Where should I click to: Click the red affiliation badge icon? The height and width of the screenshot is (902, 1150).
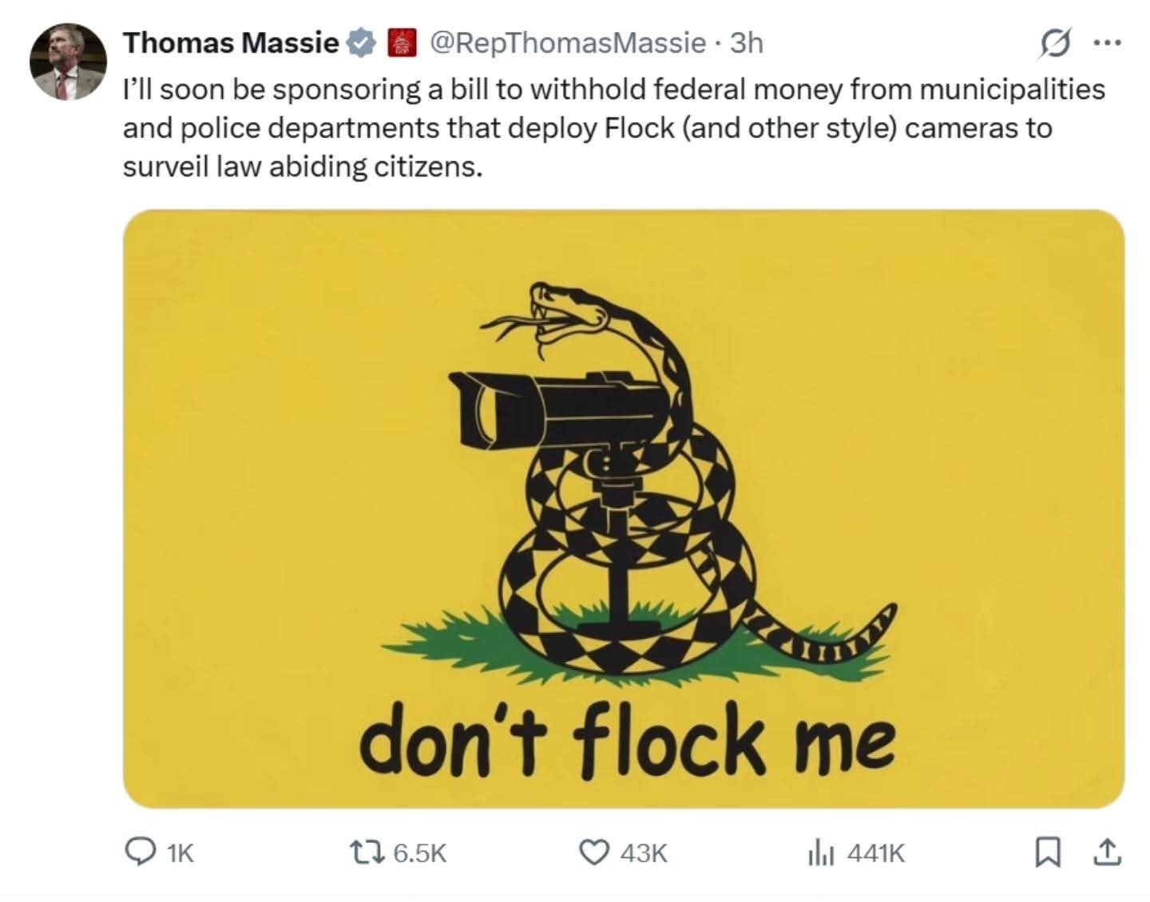[402, 43]
